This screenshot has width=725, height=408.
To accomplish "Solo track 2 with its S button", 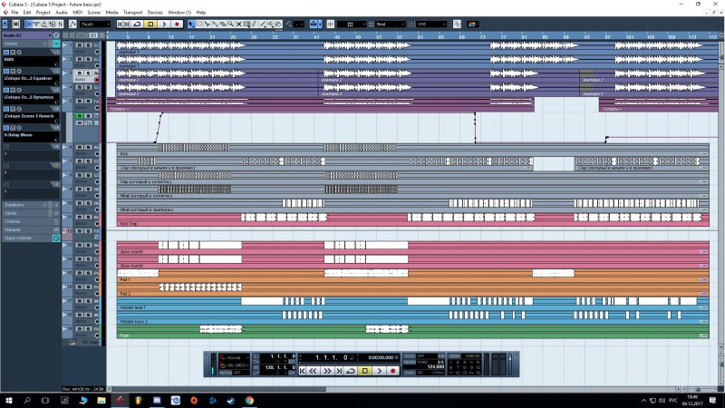I will (88, 59).
